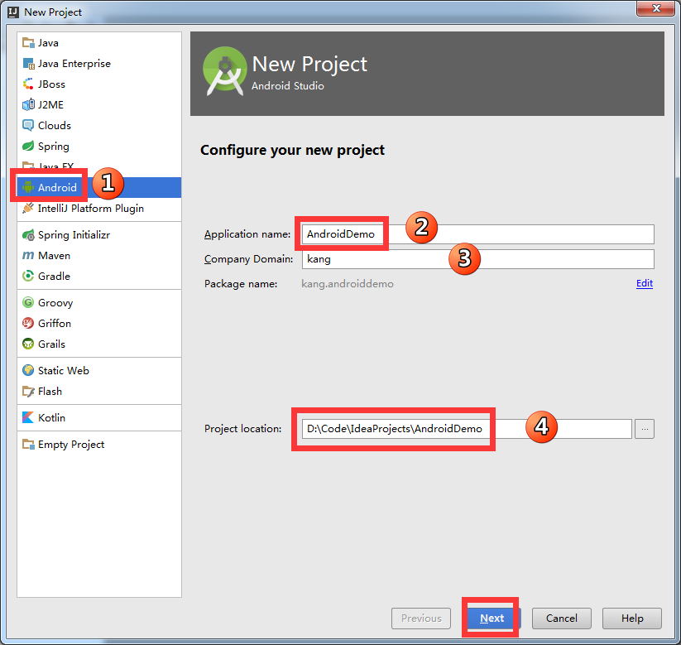Choose JBoss from the list

pyautogui.click(x=99, y=84)
